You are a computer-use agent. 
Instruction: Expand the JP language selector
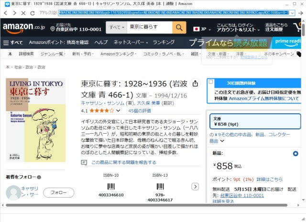pyautogui.click(x=202, y=29)
